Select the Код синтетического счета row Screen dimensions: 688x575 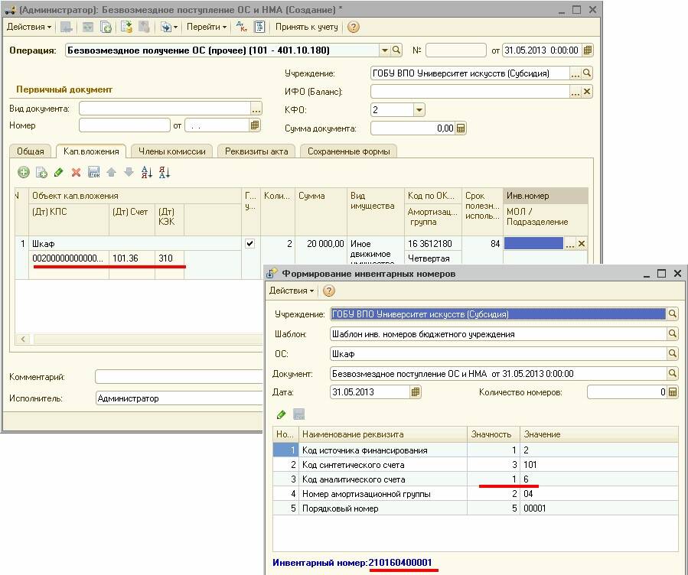(476, 465)
